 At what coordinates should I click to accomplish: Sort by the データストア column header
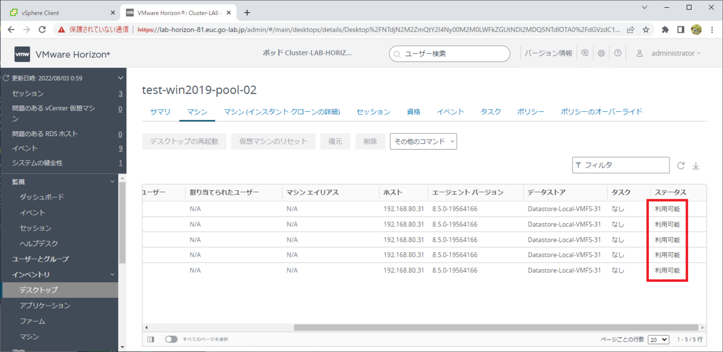[x=547, y=193]
